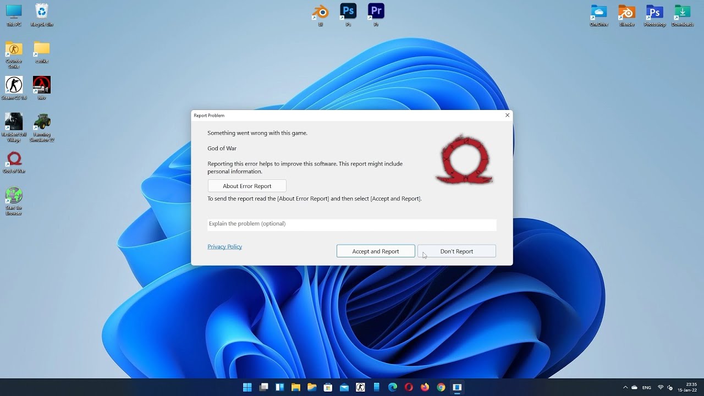This screenshot has width=704, height=396.
Task: Select the cstrike folder on desktop
Action: tap(42, 52)
